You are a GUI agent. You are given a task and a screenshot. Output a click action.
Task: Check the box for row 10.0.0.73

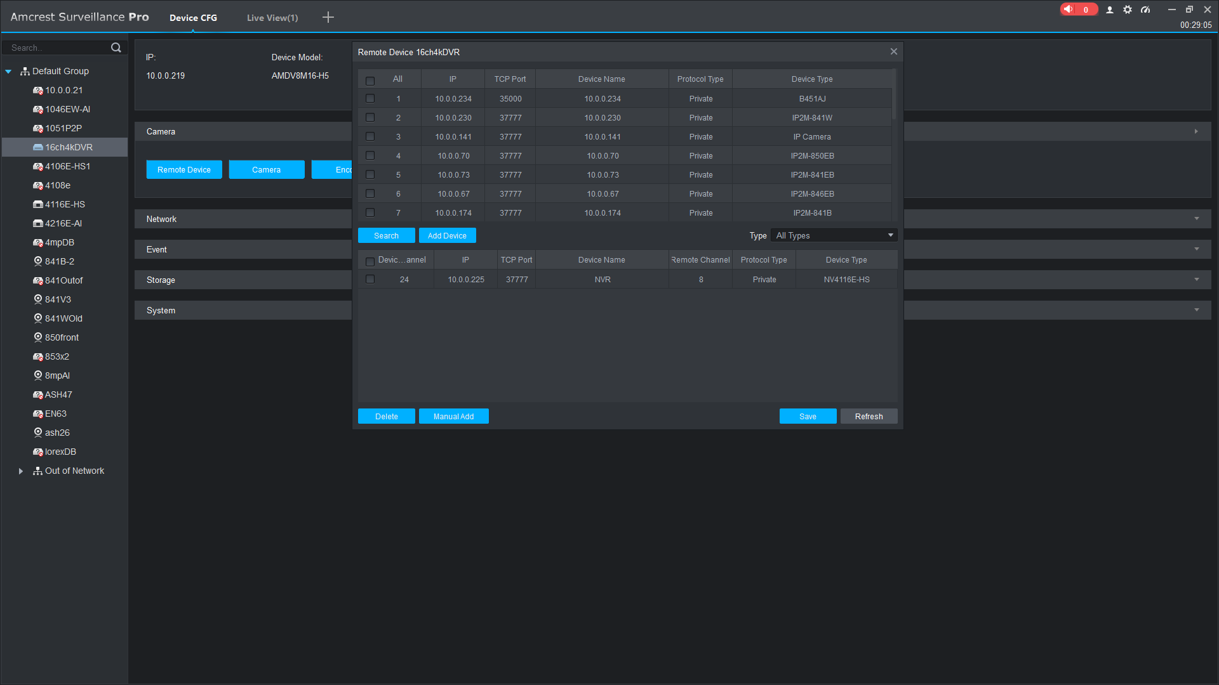point(370,174)
